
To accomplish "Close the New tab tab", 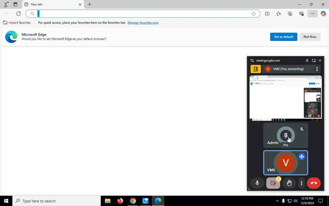I will click(x=80, y=4).
